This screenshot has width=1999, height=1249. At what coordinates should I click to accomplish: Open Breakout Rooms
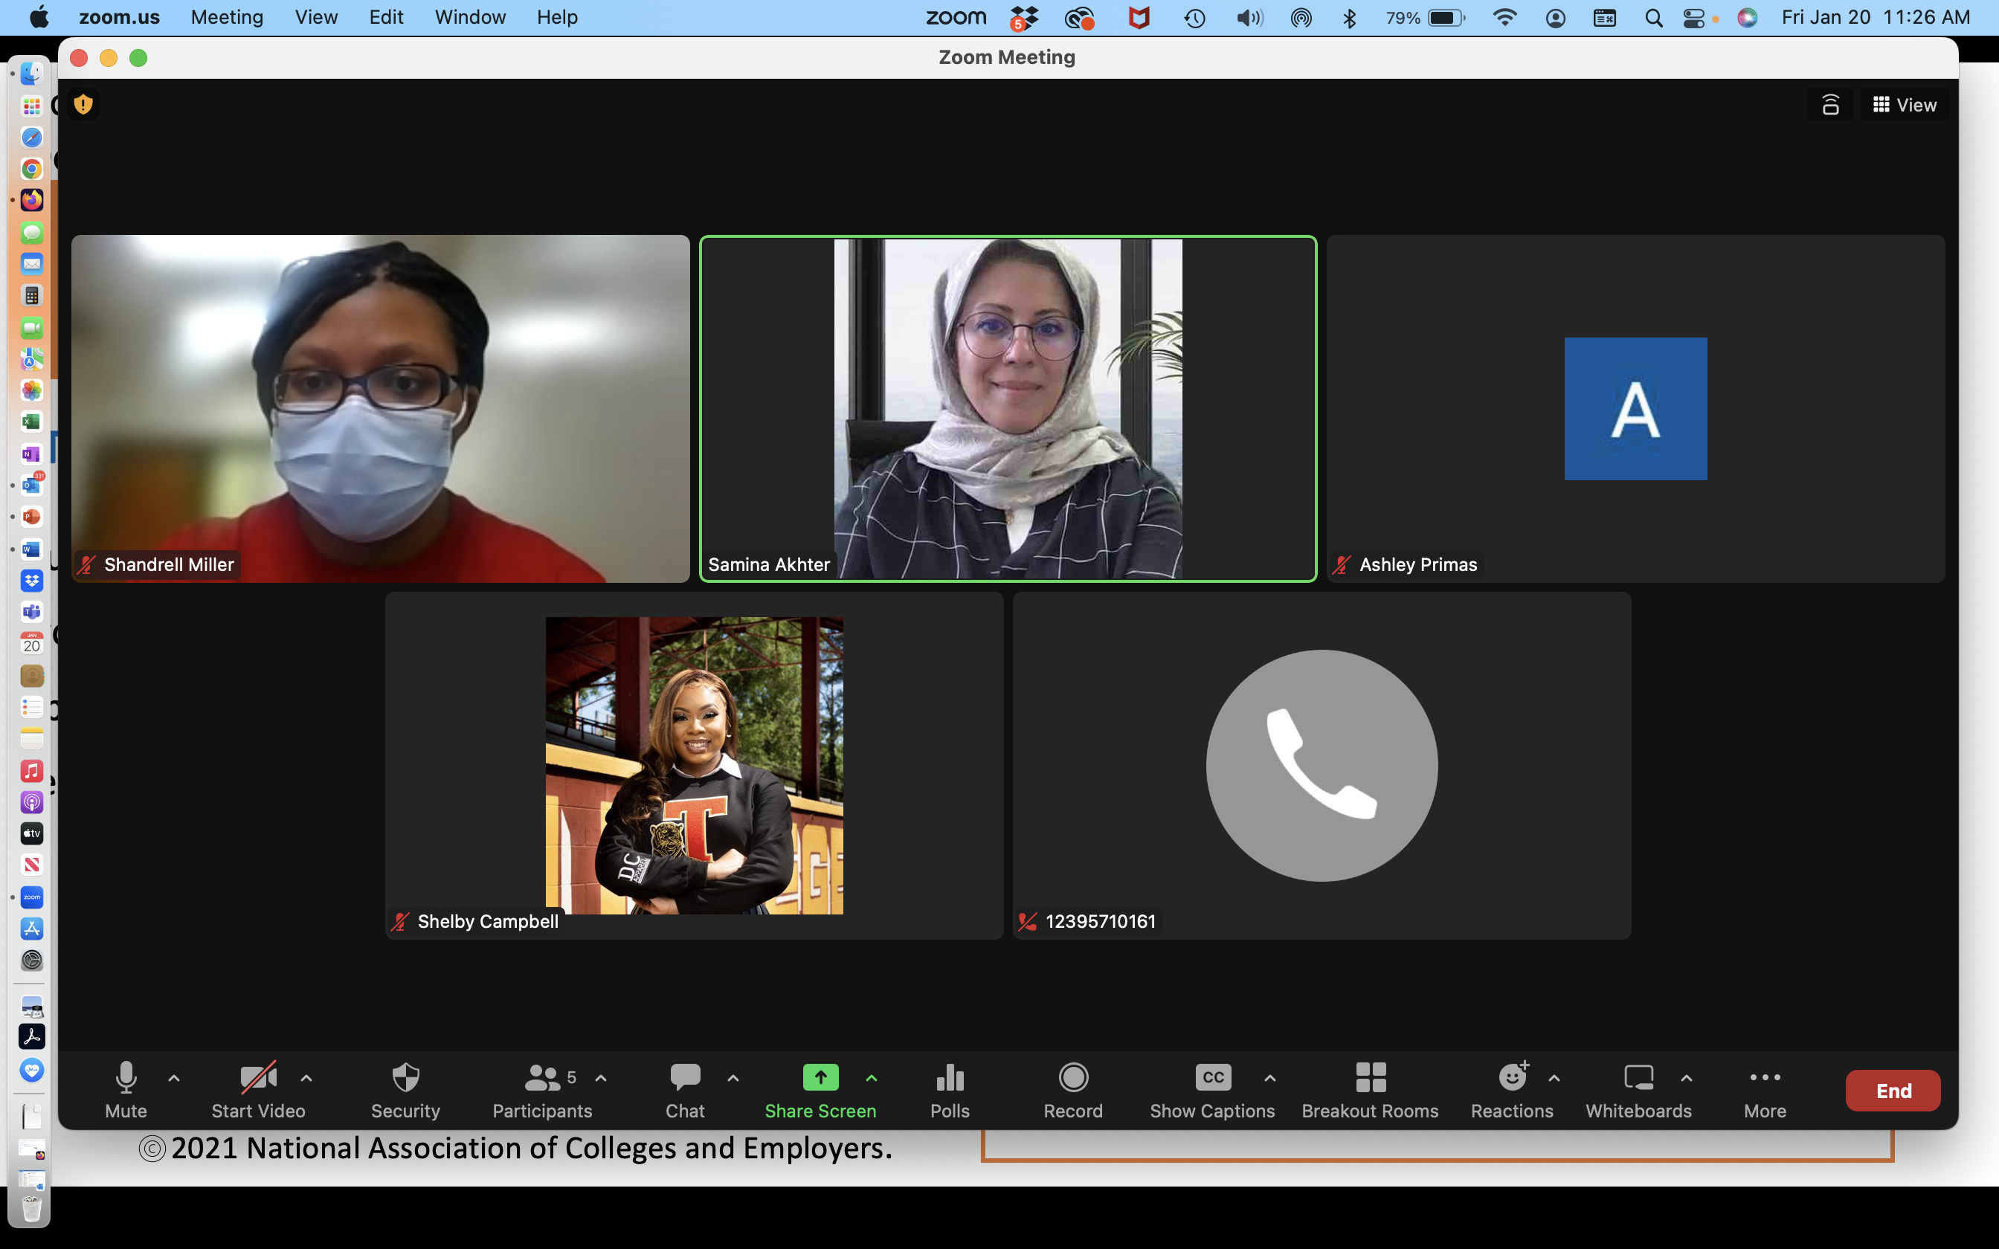click(x=1370, y=1078)
